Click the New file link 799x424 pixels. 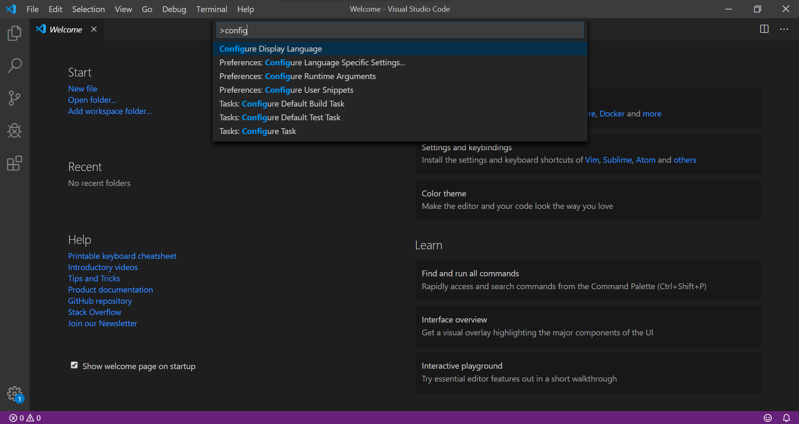(82, 88)
